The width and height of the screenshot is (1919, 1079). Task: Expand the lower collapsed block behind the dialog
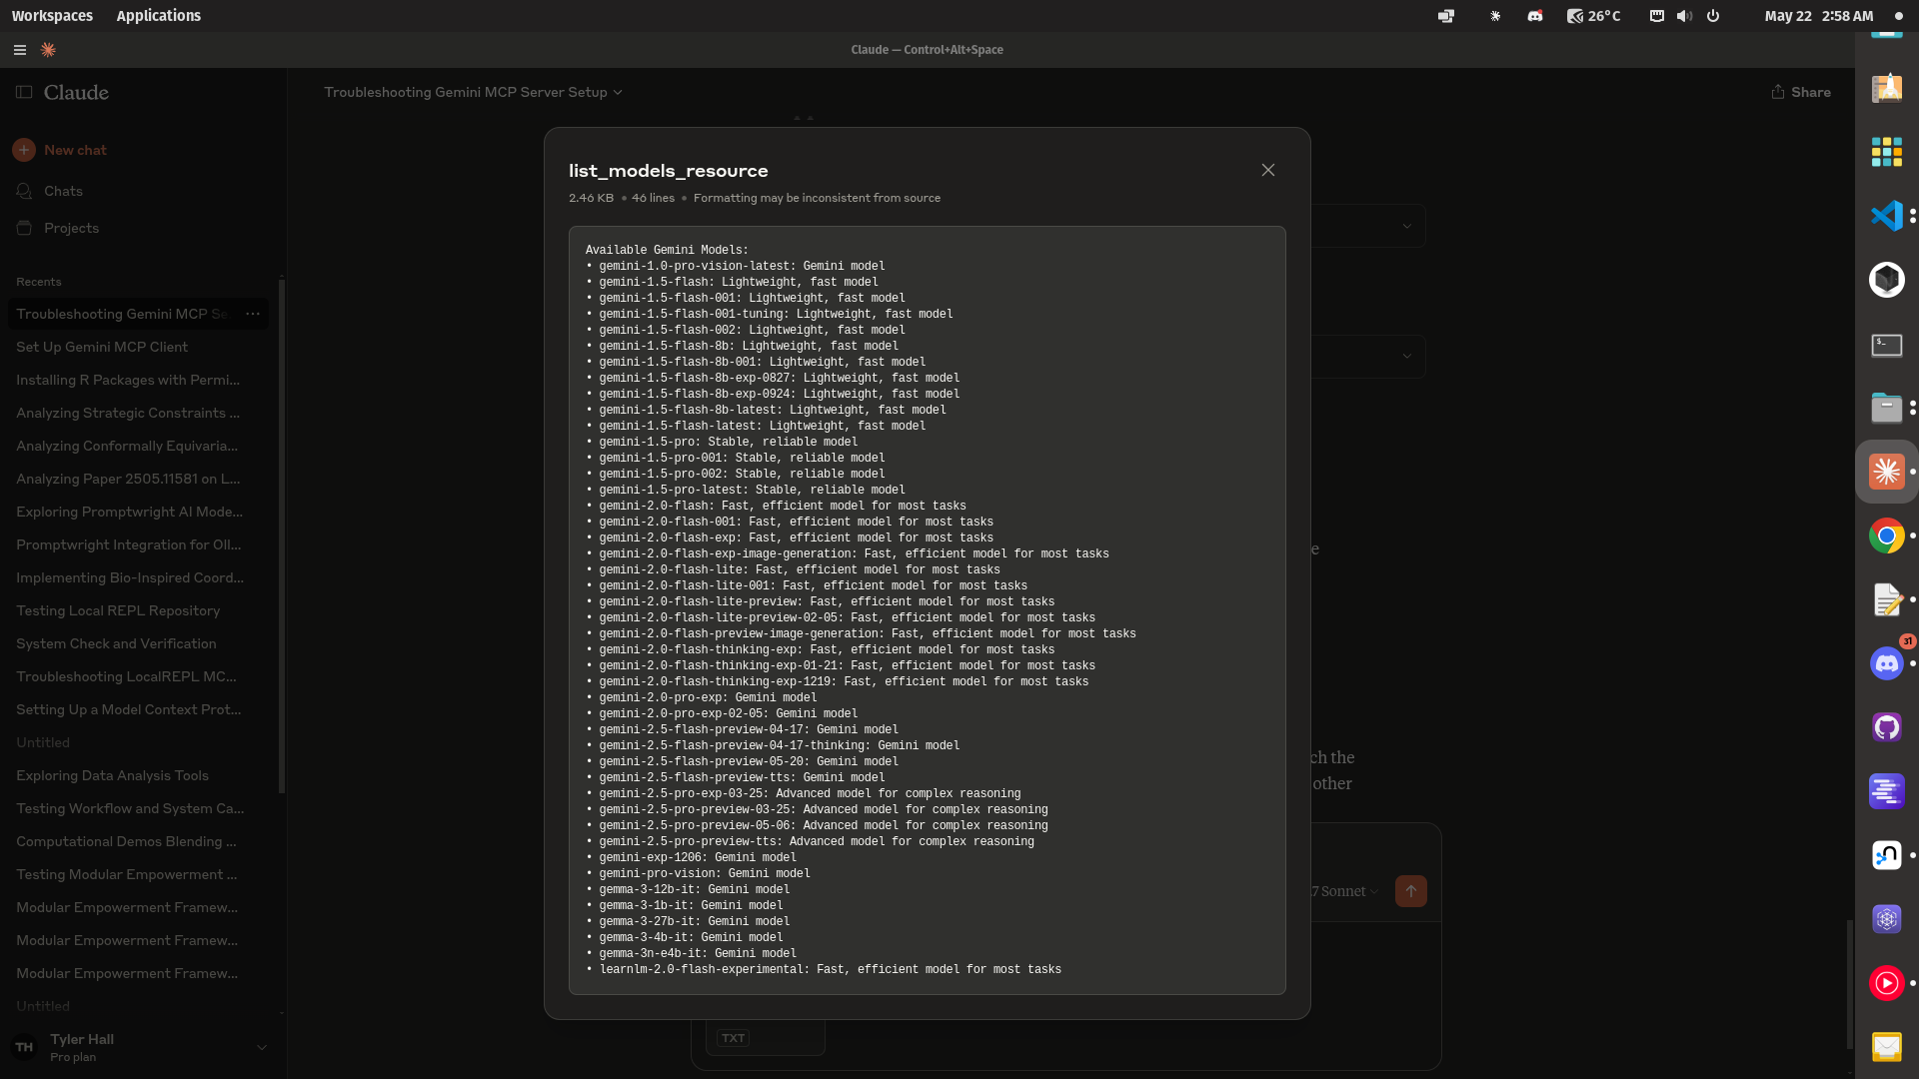click(1407, 357)
